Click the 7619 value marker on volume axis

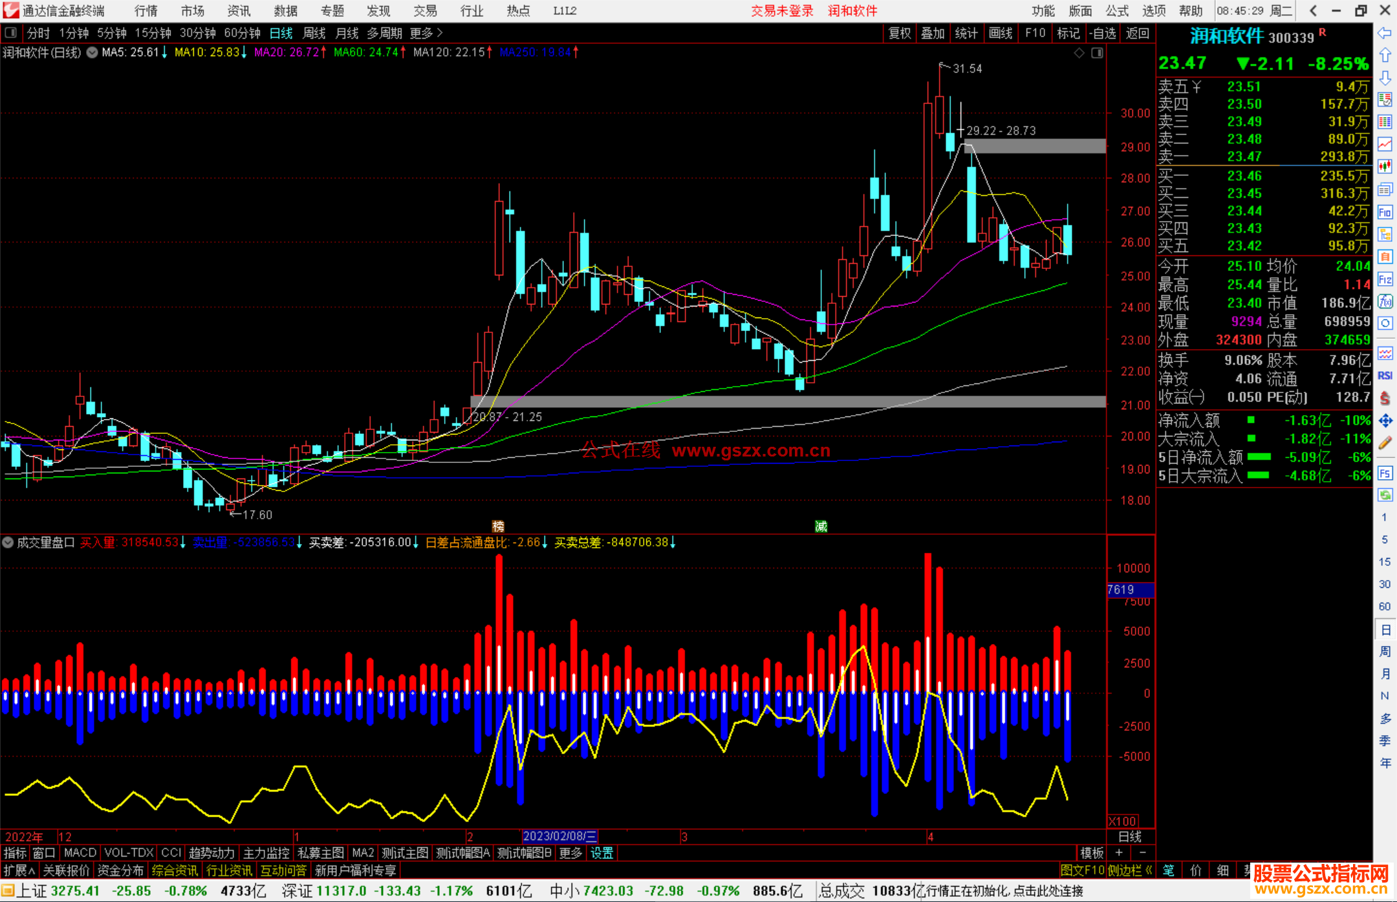[x=1130, y=590]
